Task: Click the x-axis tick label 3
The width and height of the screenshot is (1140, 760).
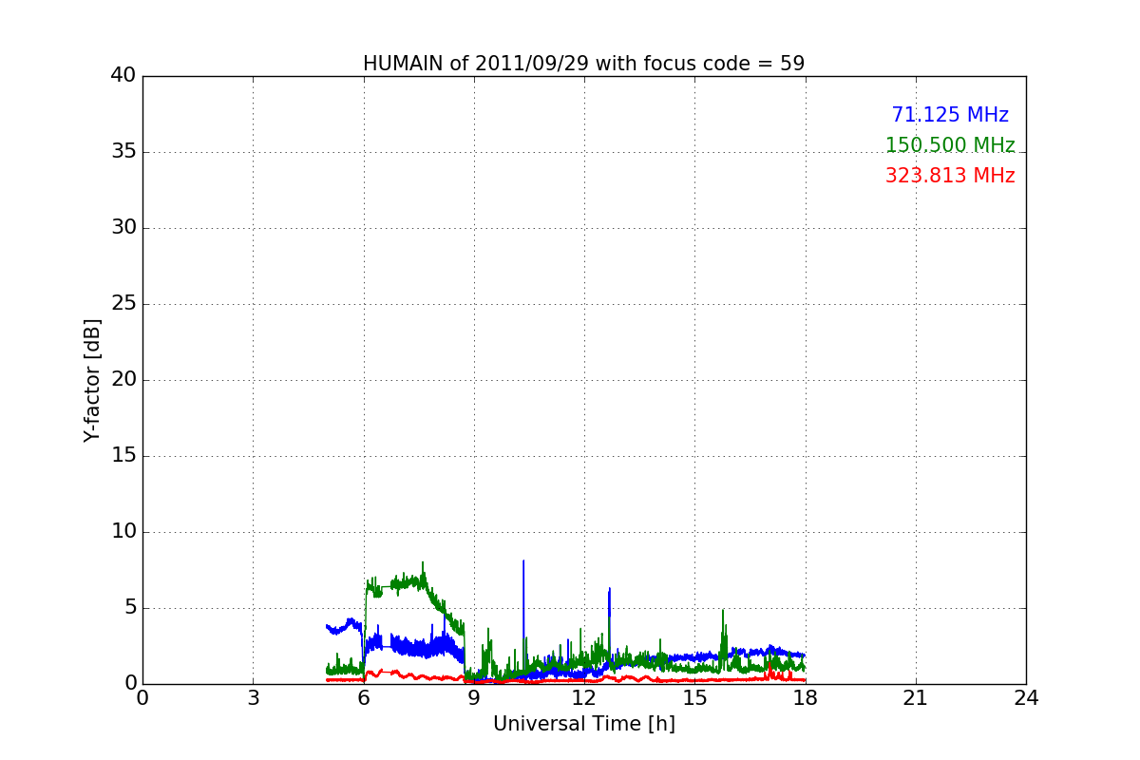Action: point(253,698)
